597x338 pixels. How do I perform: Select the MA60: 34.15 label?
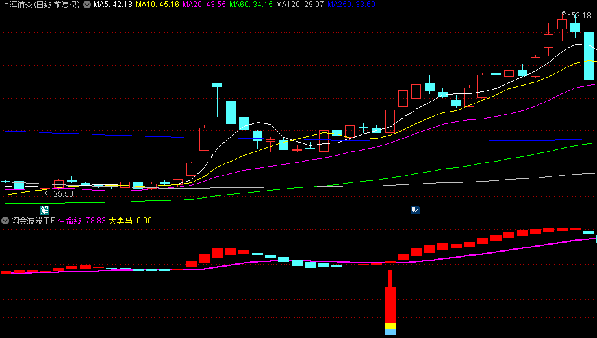point(251,5)
